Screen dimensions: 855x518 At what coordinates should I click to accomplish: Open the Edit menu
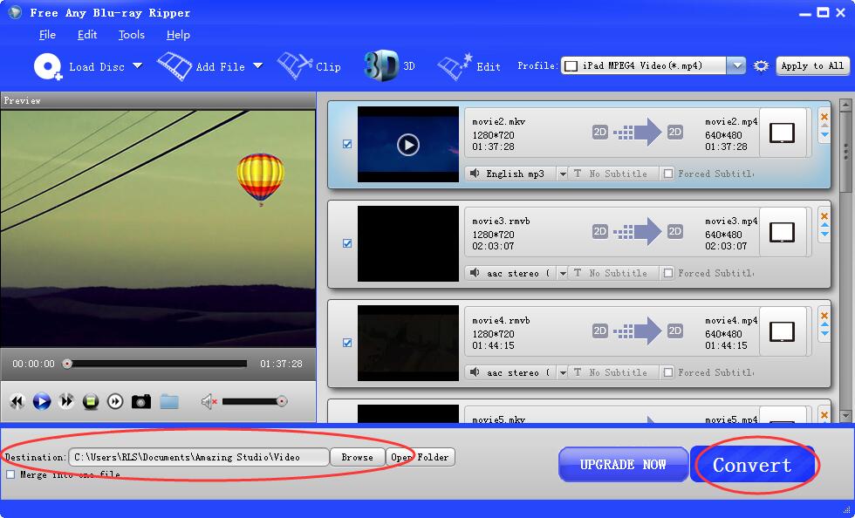tap(87, 35)
